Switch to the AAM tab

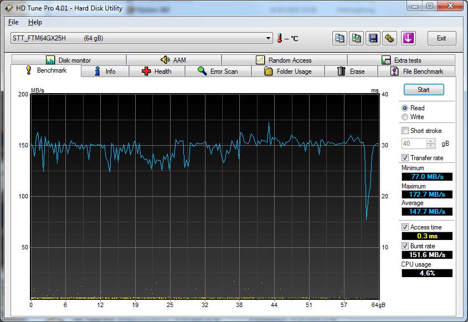pyautogui.click(x=174, y=60)
